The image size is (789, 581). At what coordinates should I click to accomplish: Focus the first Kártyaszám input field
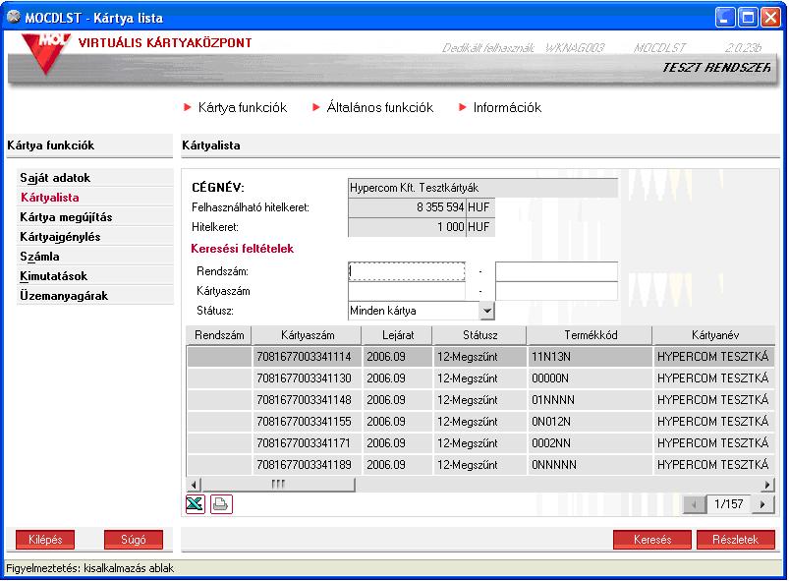click(x=407, y=291)
